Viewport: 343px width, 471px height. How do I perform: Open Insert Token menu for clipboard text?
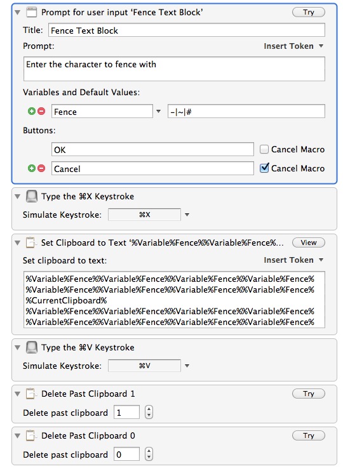(x=293, y=260)
